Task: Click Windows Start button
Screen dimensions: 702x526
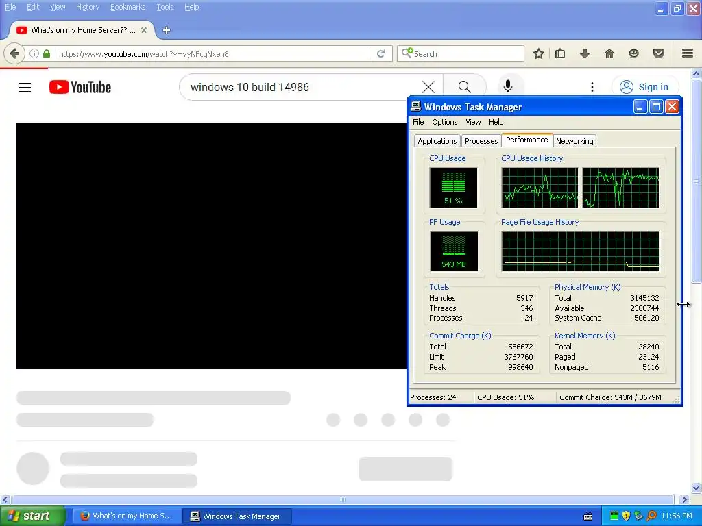Action: (x=32, y=516)
